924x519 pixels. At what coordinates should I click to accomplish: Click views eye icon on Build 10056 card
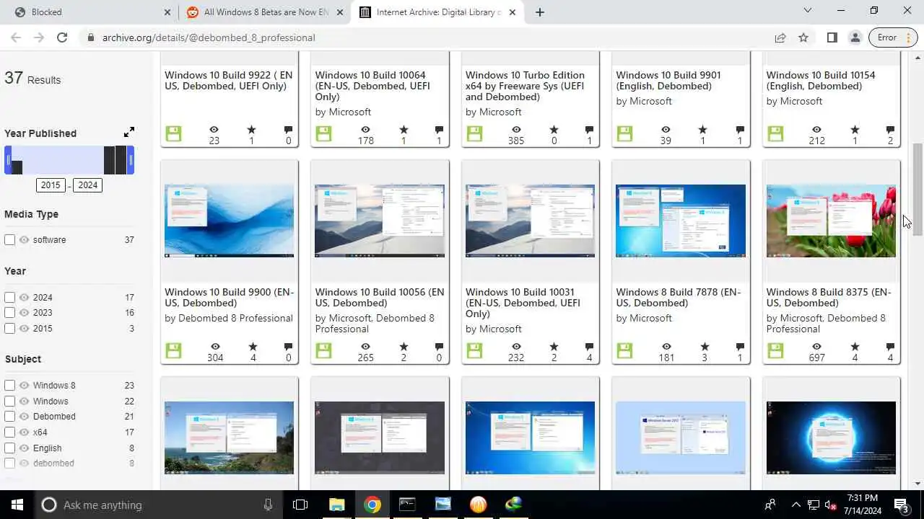365,347
